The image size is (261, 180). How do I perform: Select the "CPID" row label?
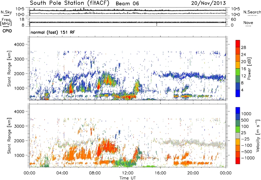[x=7, y=31]
